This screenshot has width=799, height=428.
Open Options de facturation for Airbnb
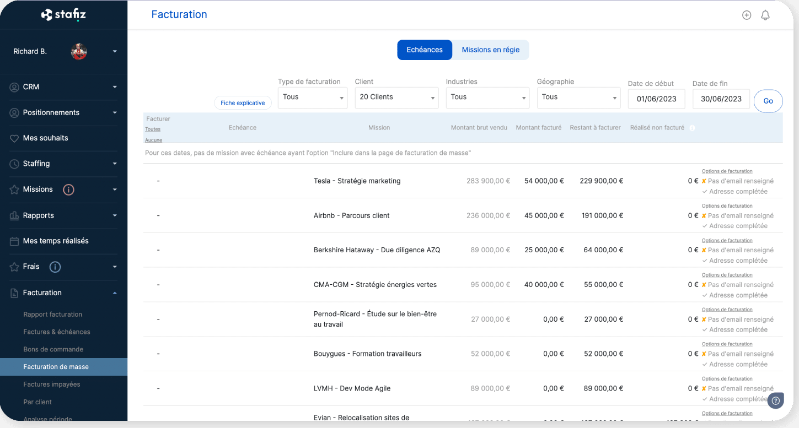click(727, 206)
